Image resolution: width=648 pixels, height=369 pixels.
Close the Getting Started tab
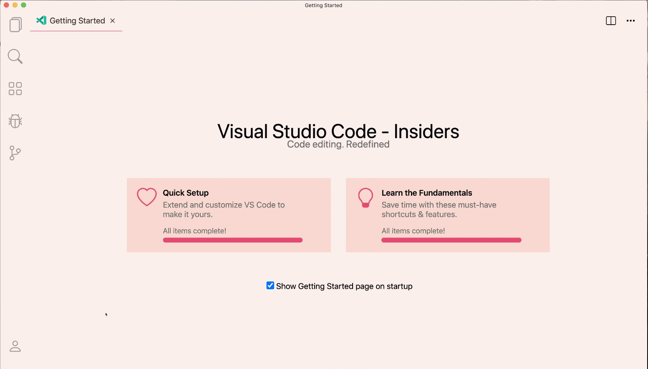[113, 20]
